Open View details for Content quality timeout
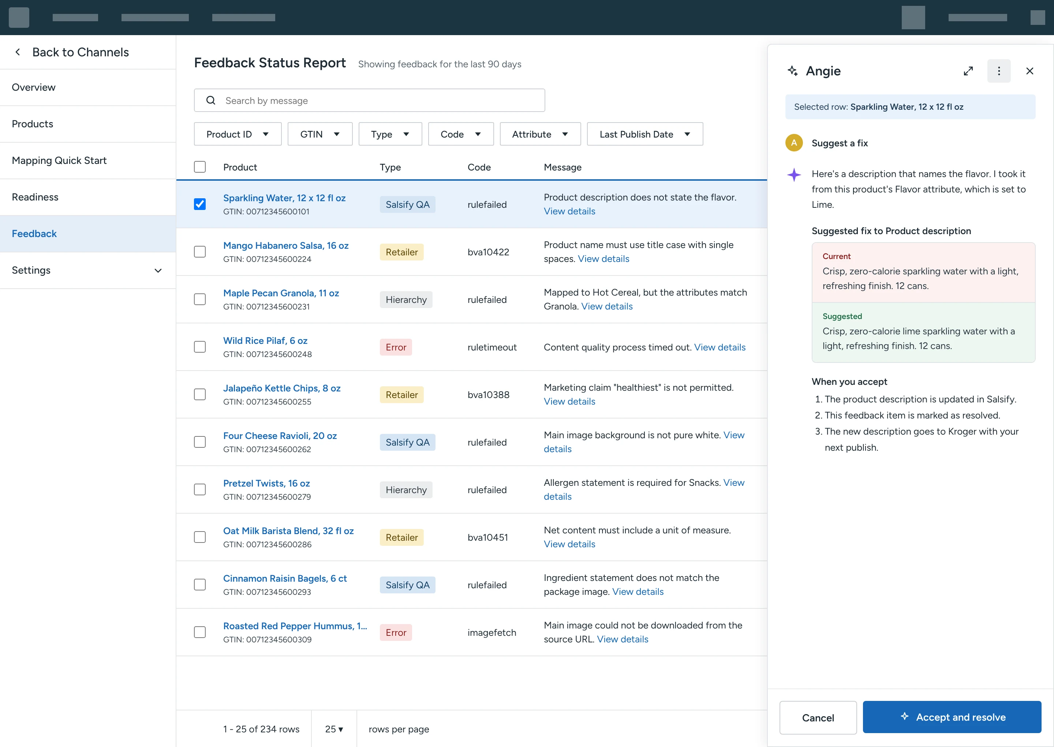 (720, 347)
